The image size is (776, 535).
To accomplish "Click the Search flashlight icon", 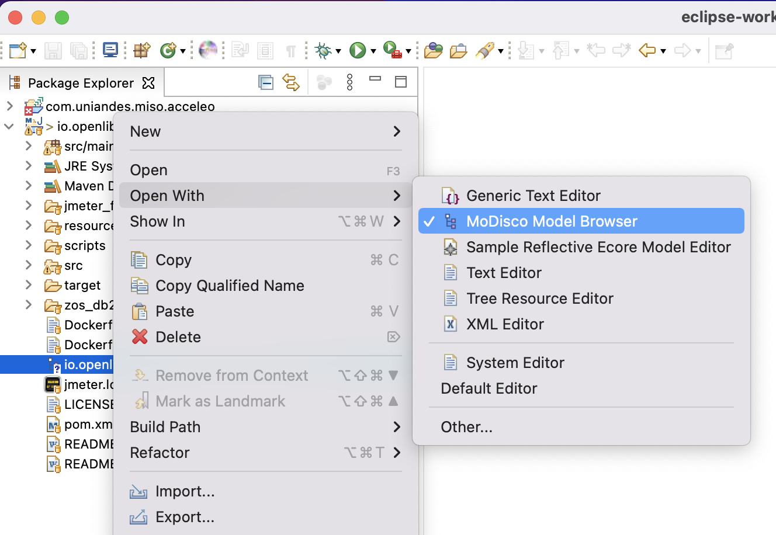I will [x=484, y=50].
